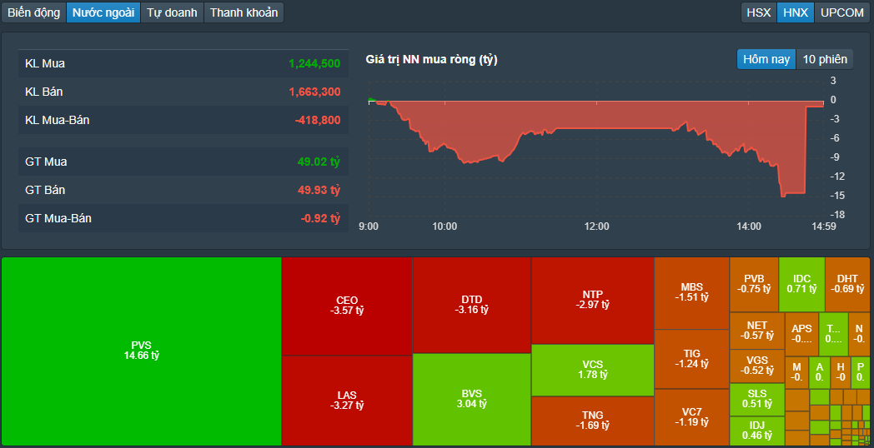Show the Hôm nay chart view
Viewport: 874px width, 448px height.
(766, 59)
